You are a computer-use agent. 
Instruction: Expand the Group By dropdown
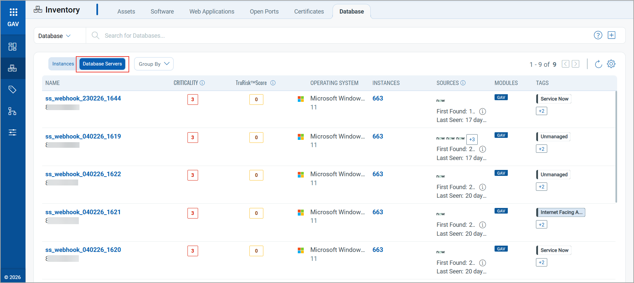tap(154, 64)
